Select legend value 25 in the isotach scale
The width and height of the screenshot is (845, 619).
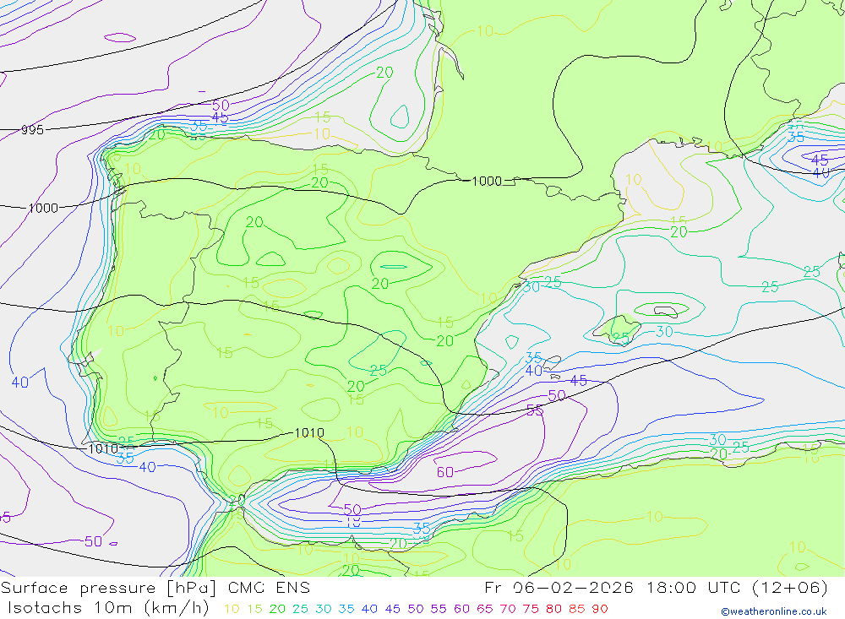click(x=300, y=609)
